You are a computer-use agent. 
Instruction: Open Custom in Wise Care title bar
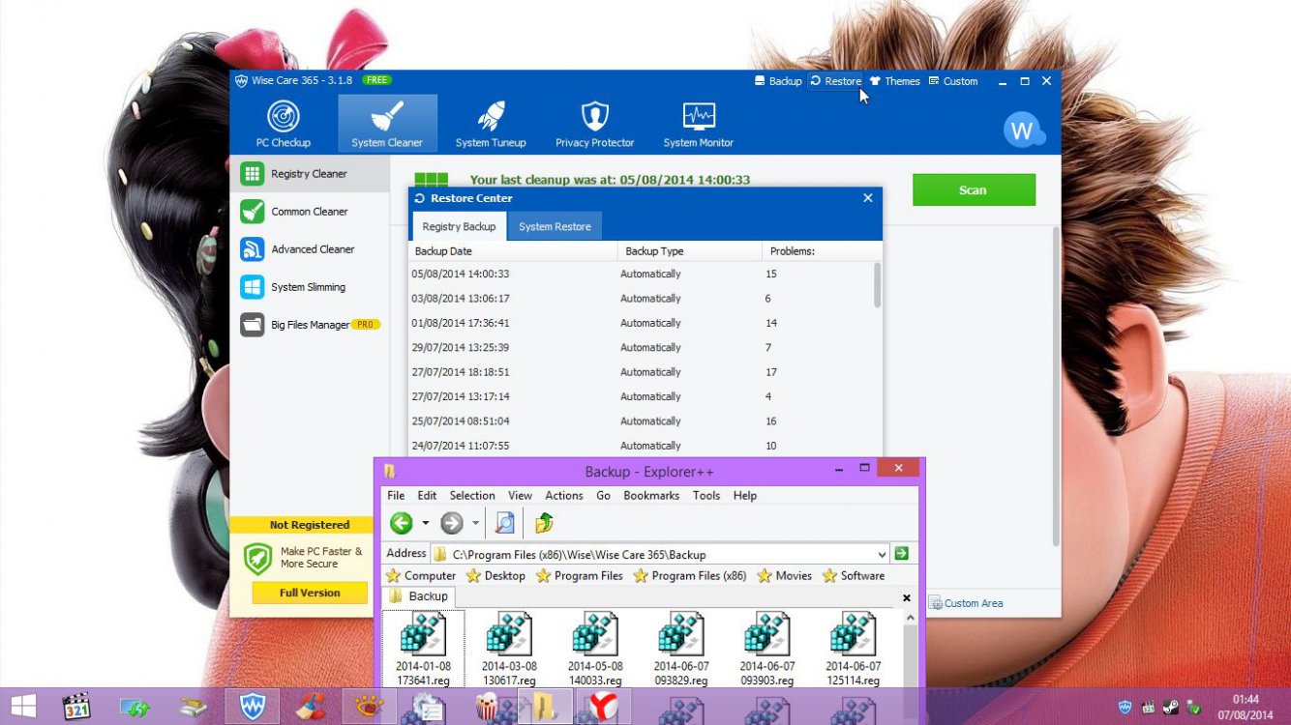[953, 81]
